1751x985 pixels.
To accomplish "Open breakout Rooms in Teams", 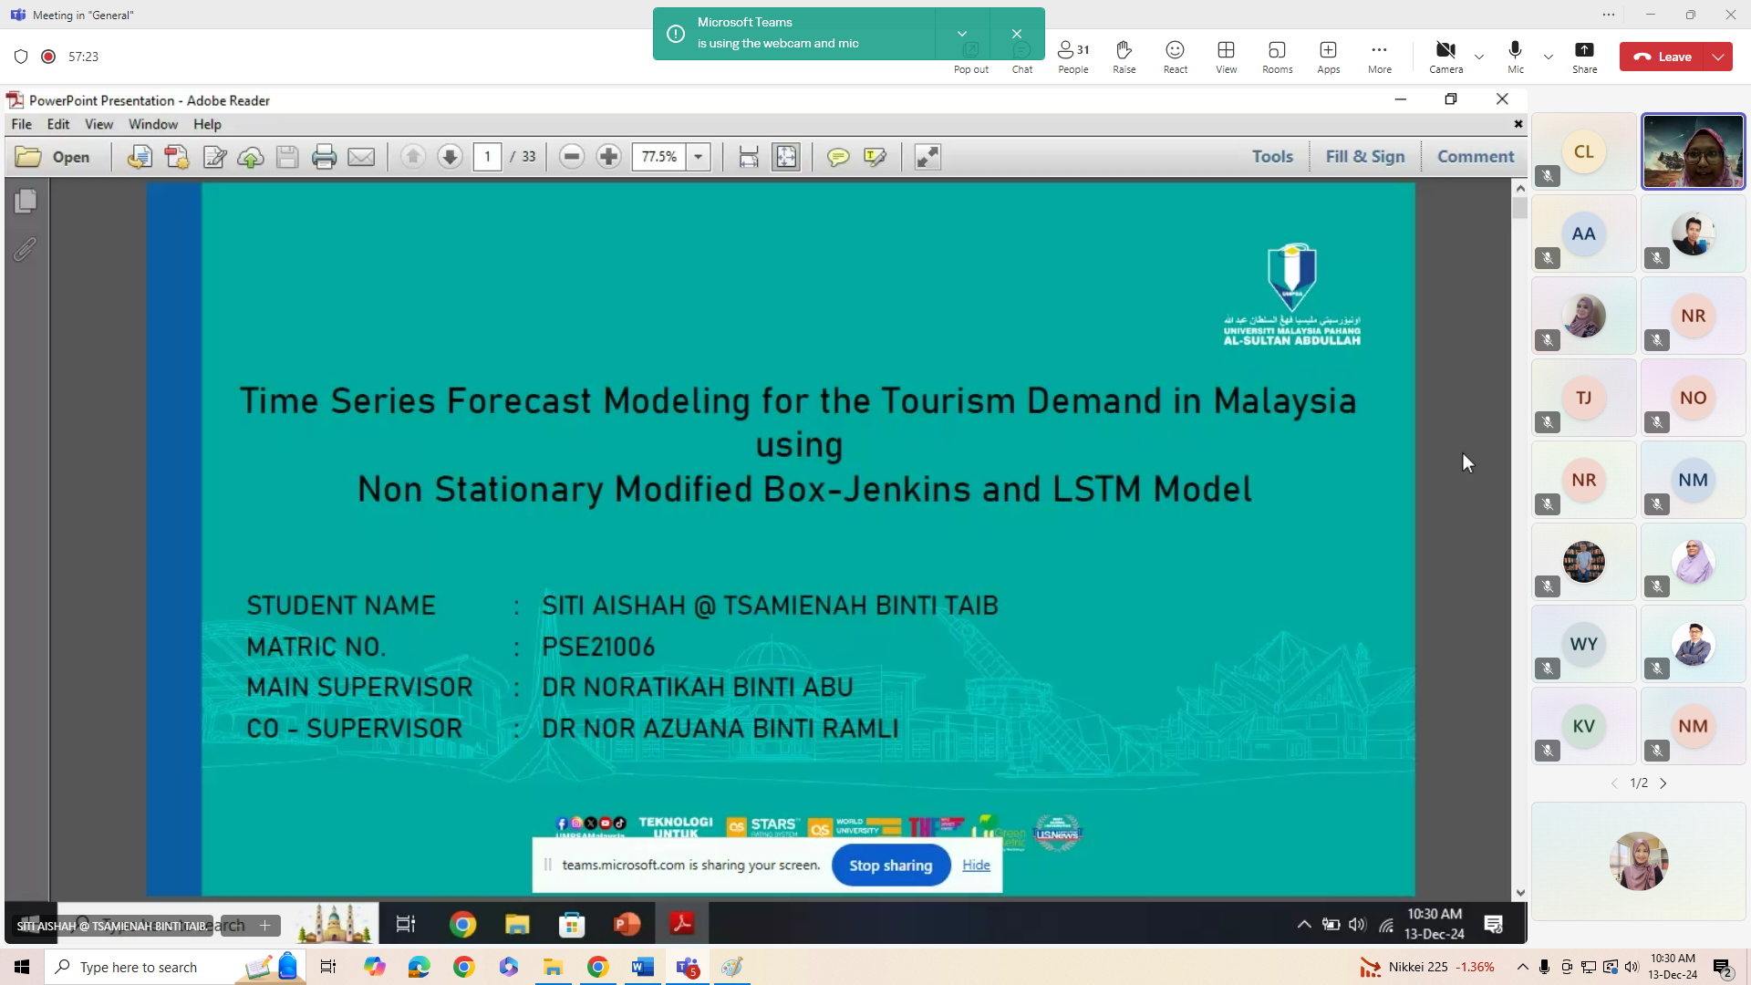I will [1278, 57].
